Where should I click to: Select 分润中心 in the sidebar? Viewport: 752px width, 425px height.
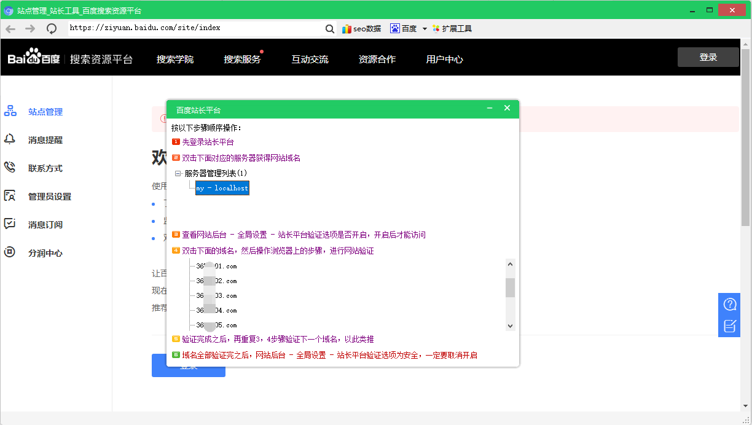click(x=45, y=253)
